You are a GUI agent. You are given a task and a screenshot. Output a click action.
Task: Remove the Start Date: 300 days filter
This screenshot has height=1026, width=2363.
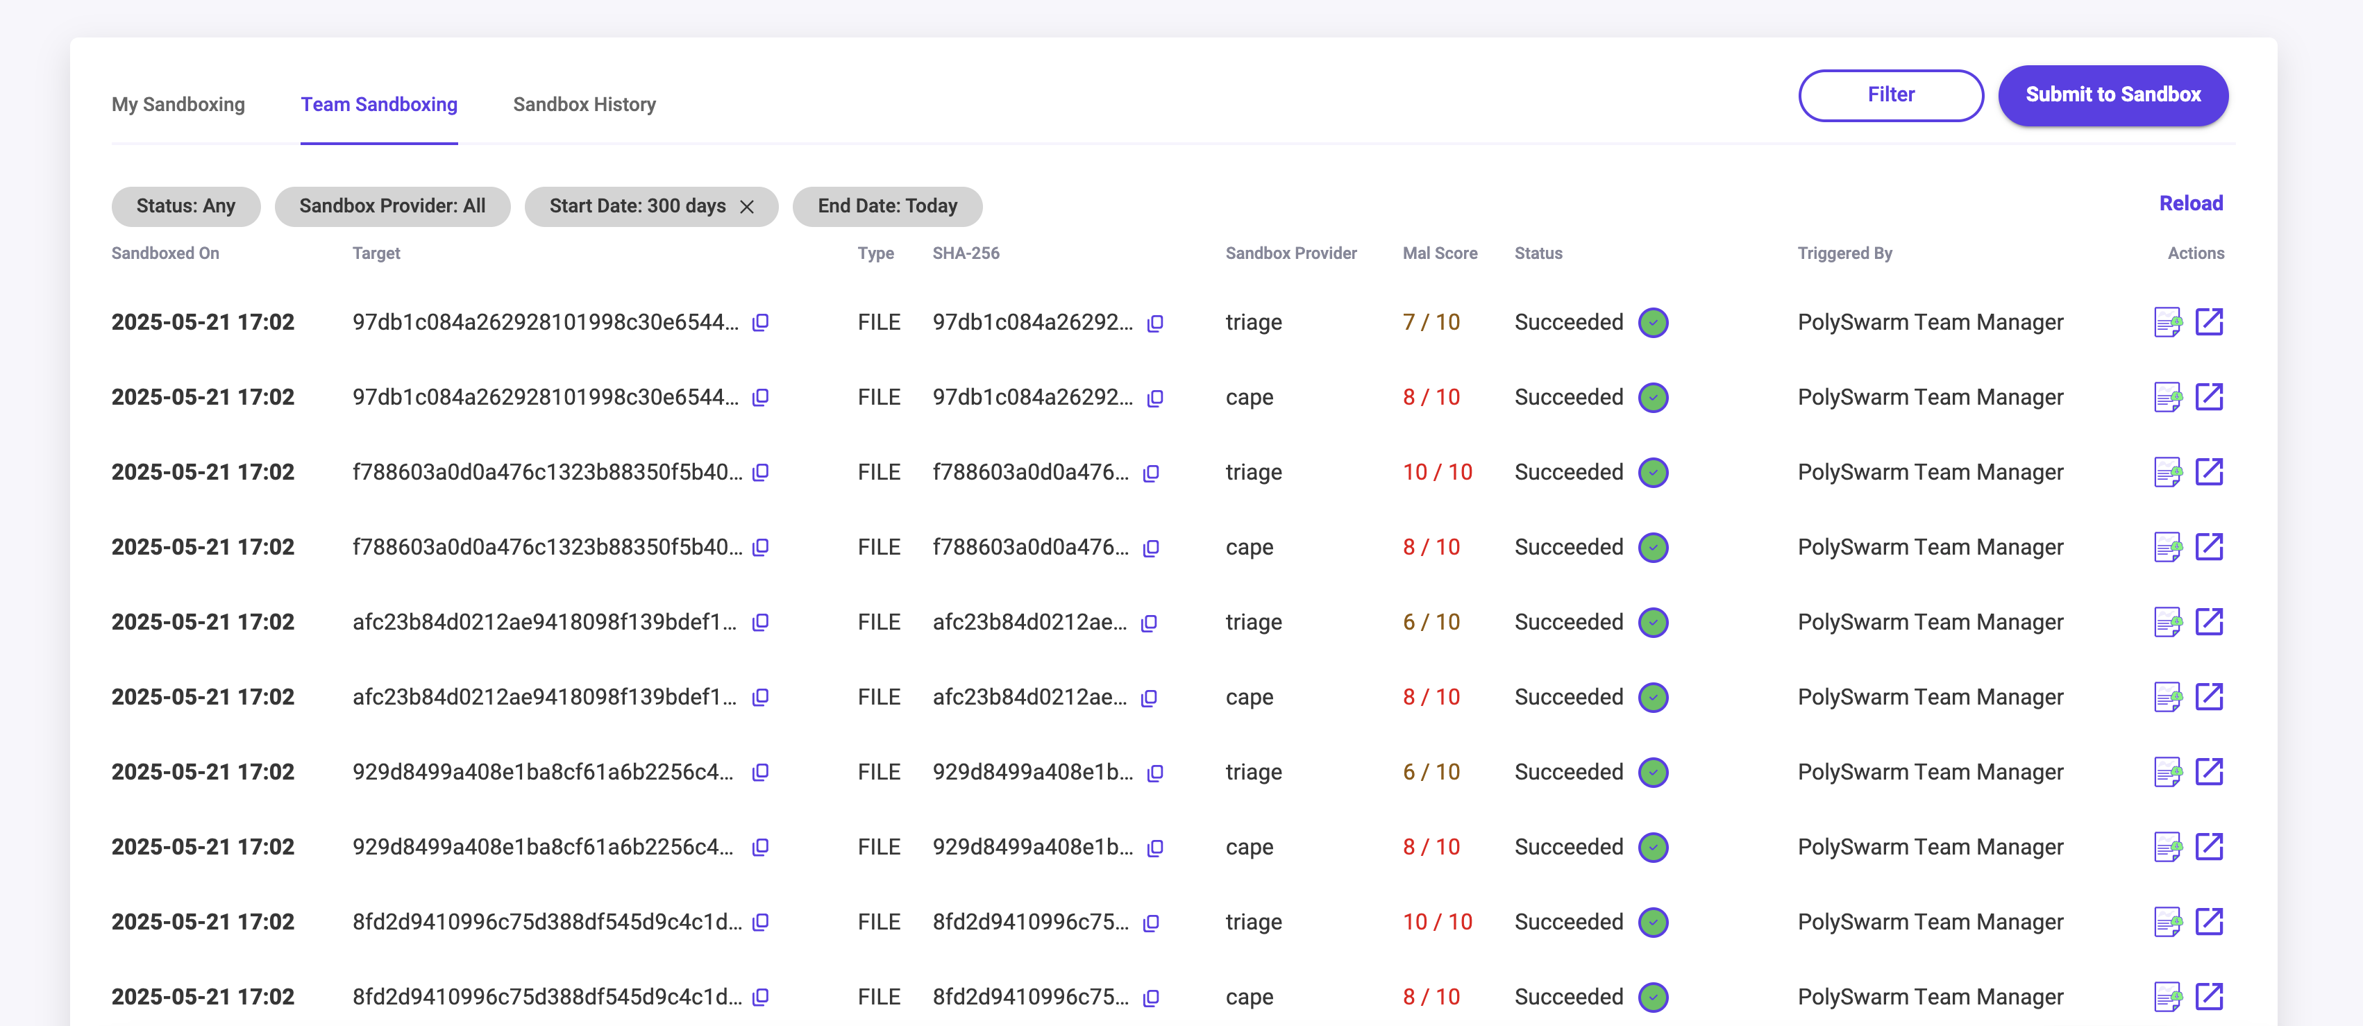click(747, 206)
